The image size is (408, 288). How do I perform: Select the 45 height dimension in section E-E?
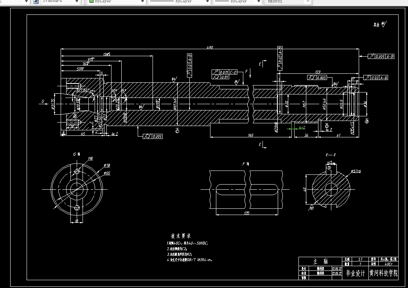pos(305,189)
